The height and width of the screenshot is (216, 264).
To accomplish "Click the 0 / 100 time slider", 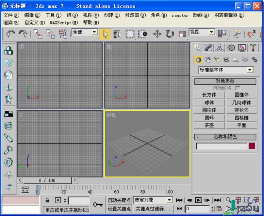I will [47, 180].
